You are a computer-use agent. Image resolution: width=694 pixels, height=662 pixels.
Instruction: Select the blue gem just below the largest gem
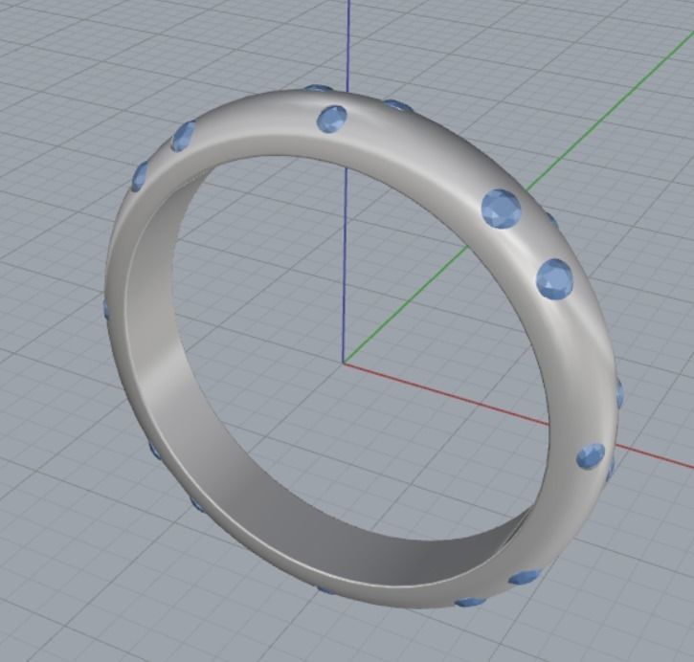554,280
